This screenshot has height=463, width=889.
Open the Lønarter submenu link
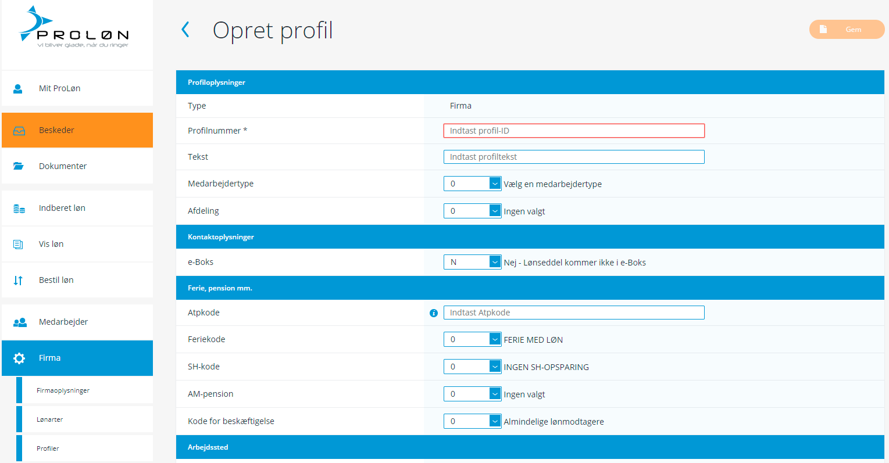pos(50,419)
